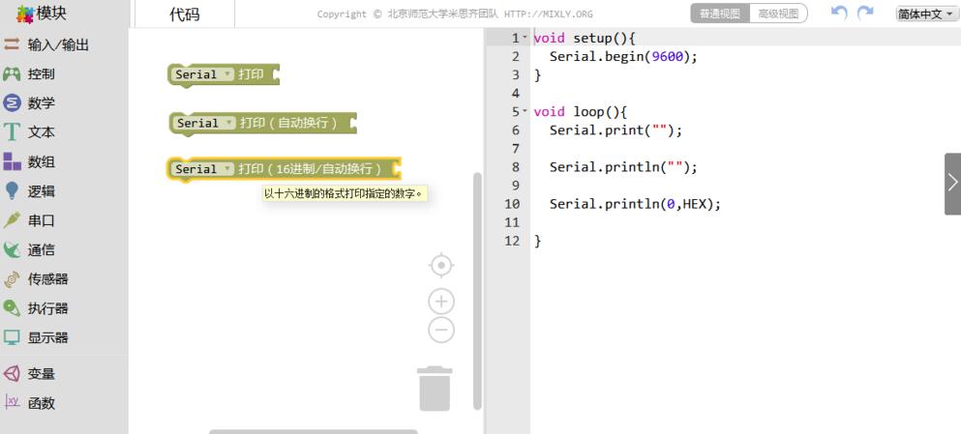This screenshot has height=434, width=961.
Task: Open the 串口 serial category
Action: click(41, 220)
